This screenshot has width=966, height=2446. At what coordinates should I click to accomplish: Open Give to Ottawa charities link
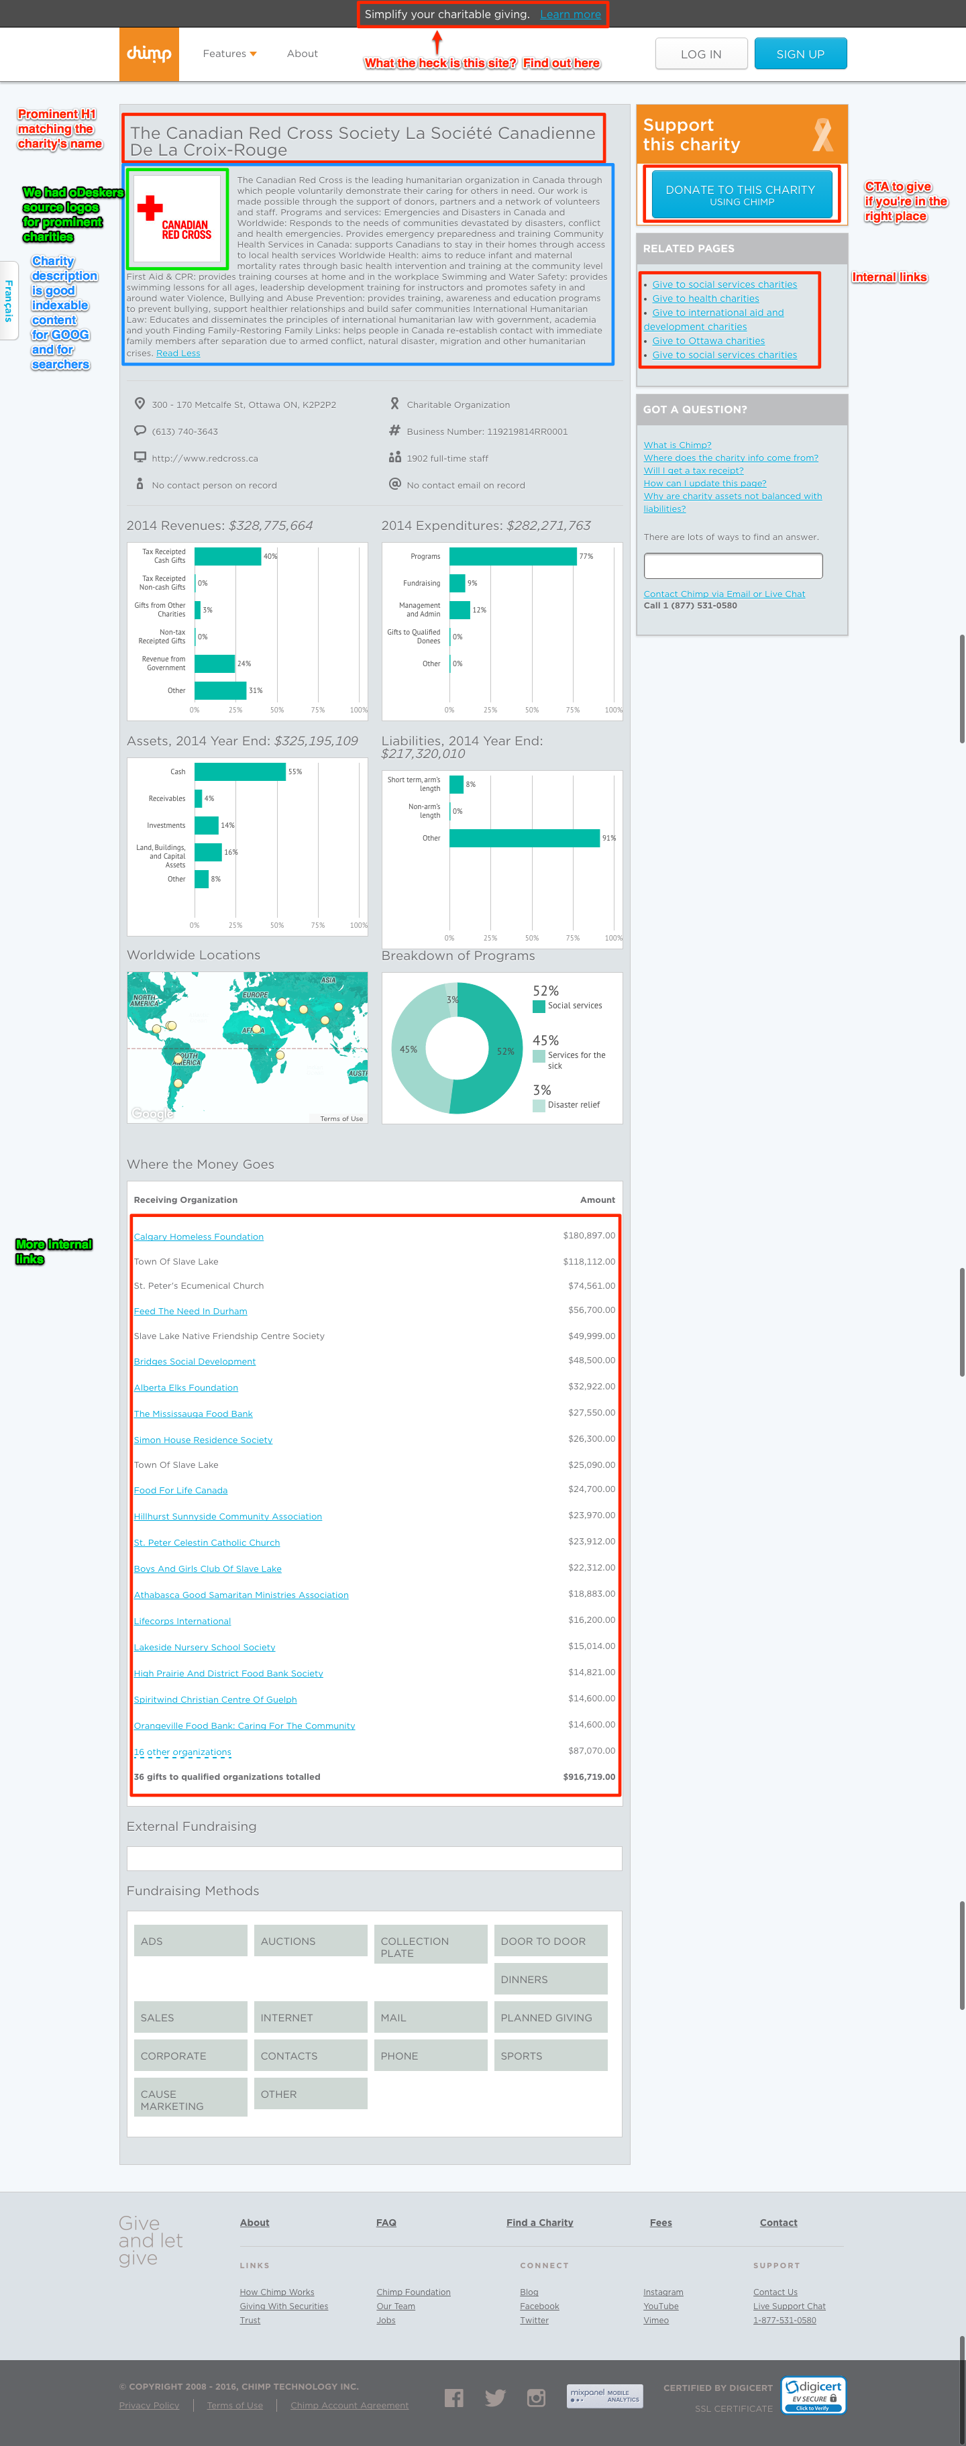pos(708,341)
